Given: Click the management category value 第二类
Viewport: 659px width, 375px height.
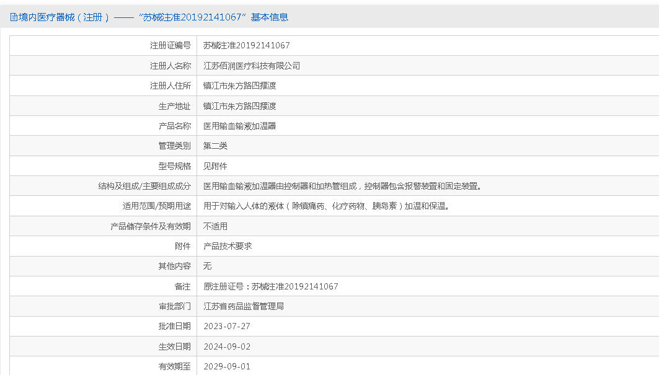Looking at the screenshot, I should pyautogui.click(x=215, y=146).
